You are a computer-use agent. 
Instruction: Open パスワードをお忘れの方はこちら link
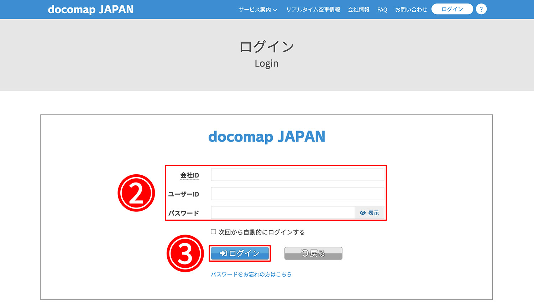click(x=251, y=274)
